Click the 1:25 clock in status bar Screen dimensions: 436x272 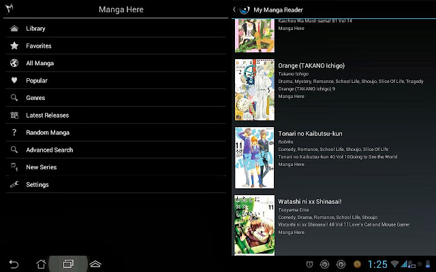[x=377, y=265]
